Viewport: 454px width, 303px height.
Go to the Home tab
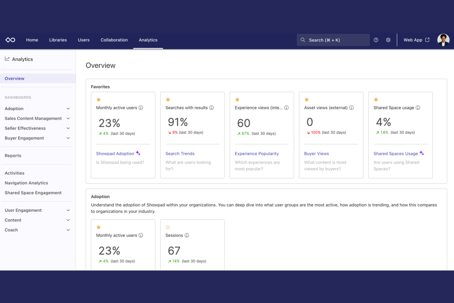click(x=32, y=40)
